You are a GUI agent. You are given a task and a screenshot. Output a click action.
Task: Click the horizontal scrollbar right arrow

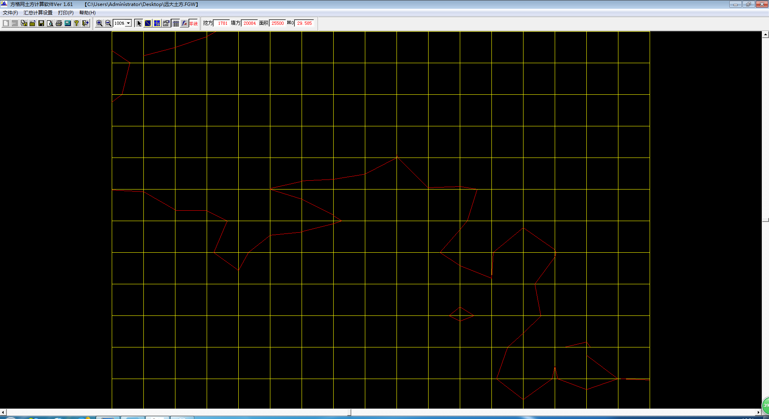click(x=758, y=412)
